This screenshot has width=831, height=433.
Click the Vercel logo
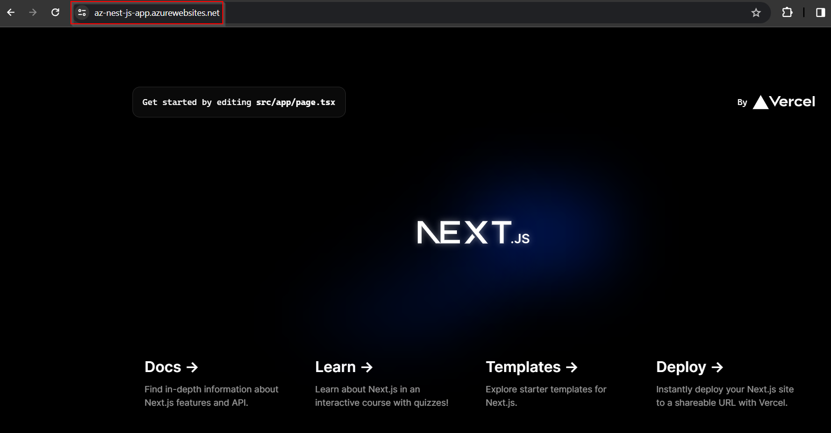point(784,102)
